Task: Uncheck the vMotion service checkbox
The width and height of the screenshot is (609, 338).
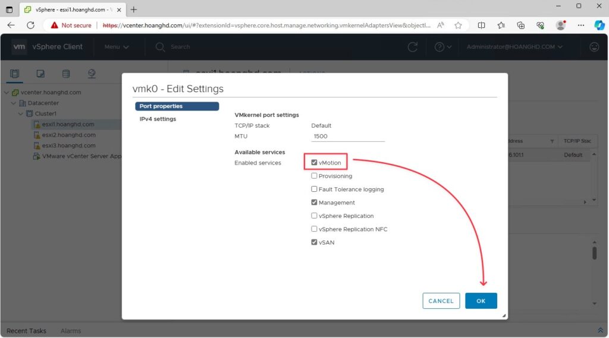Action: 314,163
